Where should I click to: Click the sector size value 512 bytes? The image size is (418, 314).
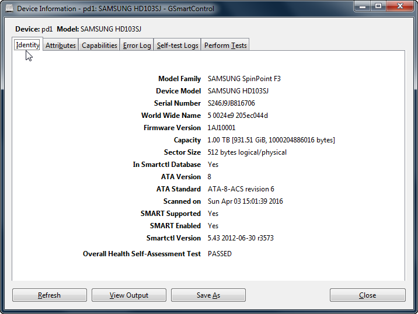tap(247, 152)
